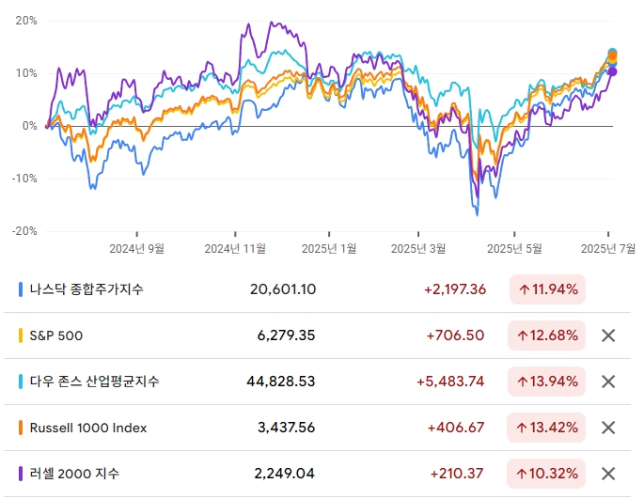The height and width of the screenshot is (499, 644).
Task: Remove S&P 500 from the comparison
Action: (x=608, y=335)
